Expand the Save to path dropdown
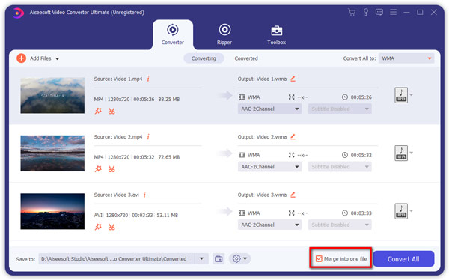 201,259
